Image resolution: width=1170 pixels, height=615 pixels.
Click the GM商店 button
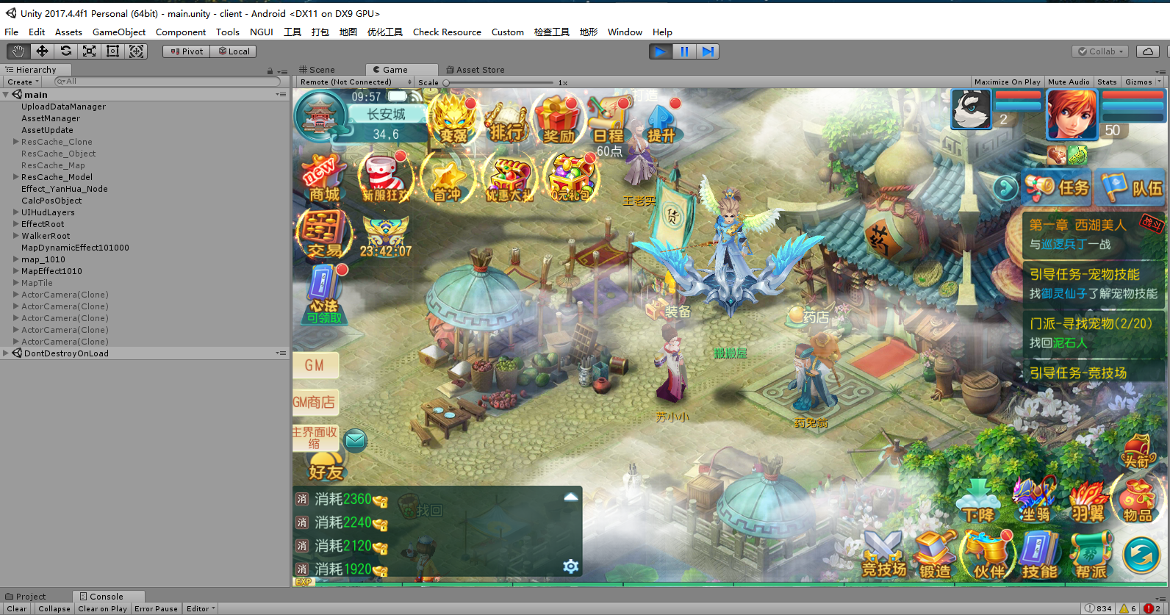315,402
